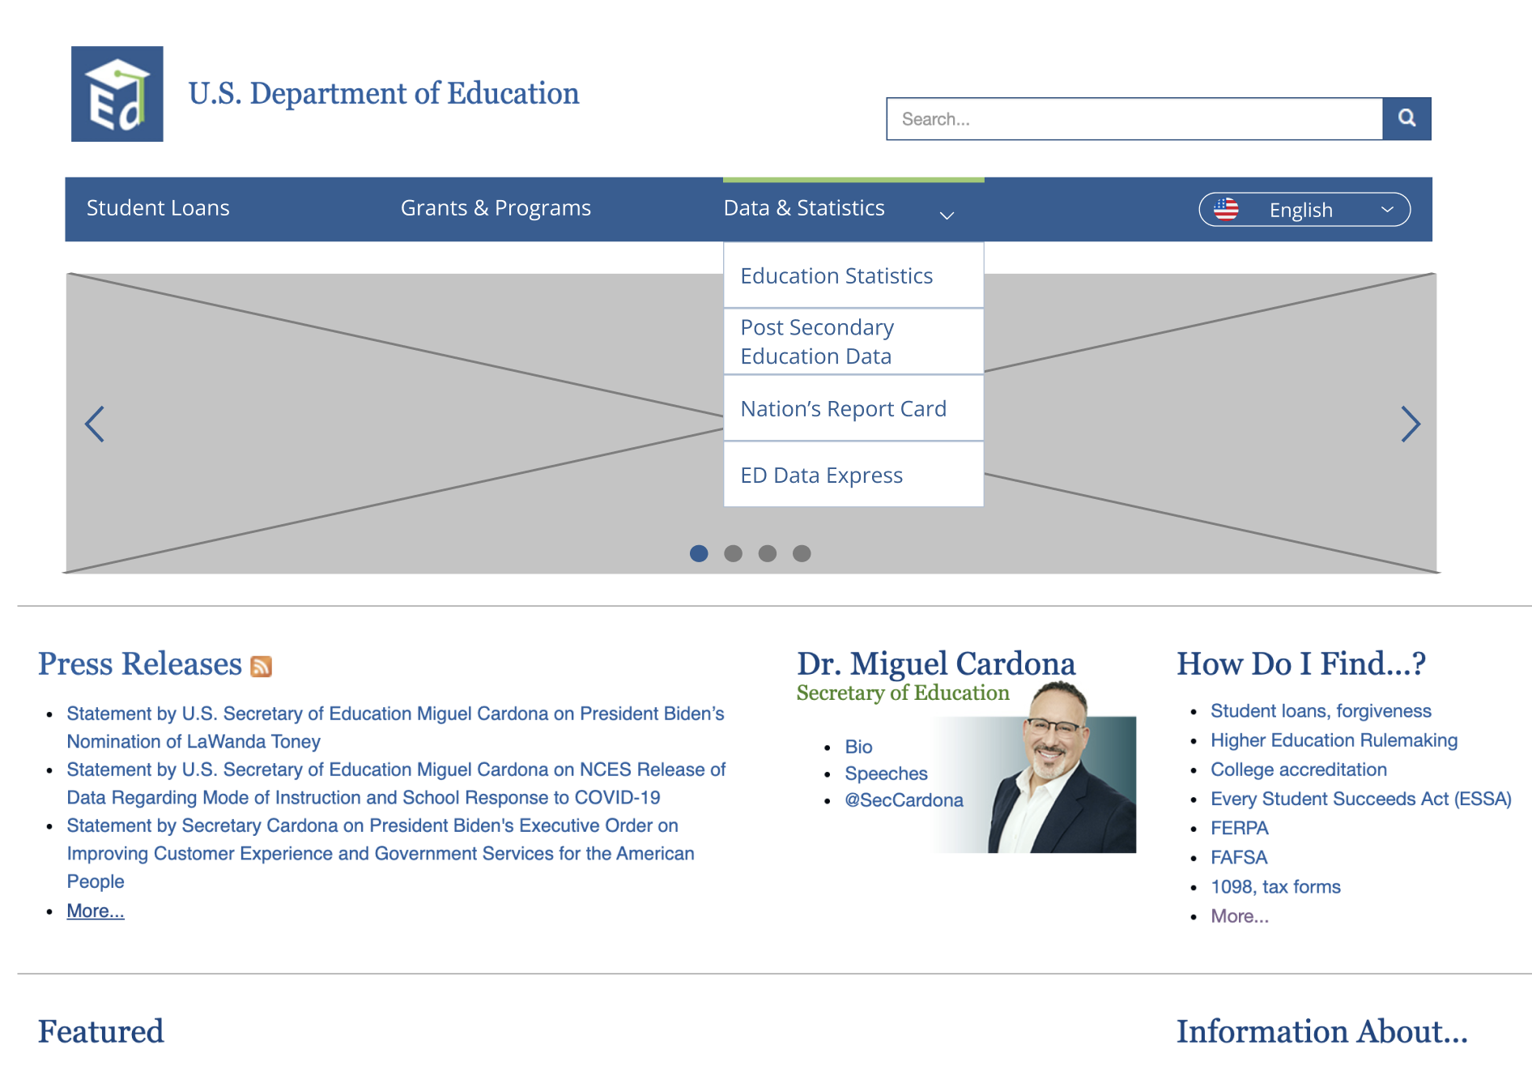The image size is (1532, 1079).
Task: Choose ED Data Express item
Action: click(853, 475)
